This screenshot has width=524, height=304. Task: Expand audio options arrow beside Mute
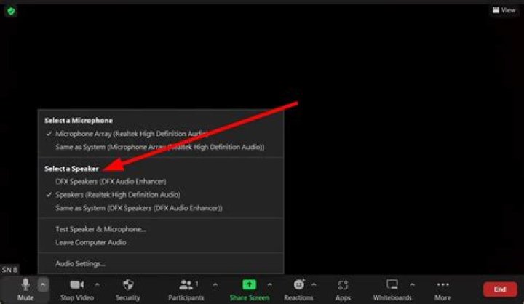click(x=43, y=284)
